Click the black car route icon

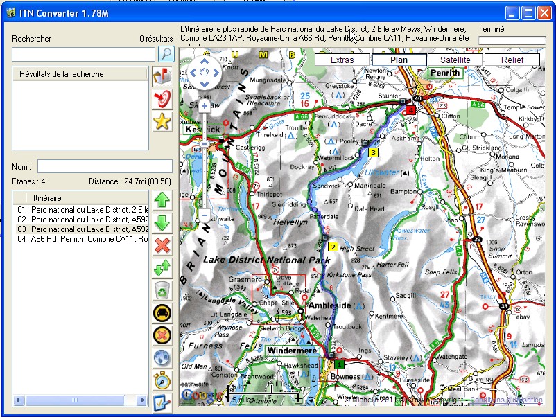pos(162,313)
